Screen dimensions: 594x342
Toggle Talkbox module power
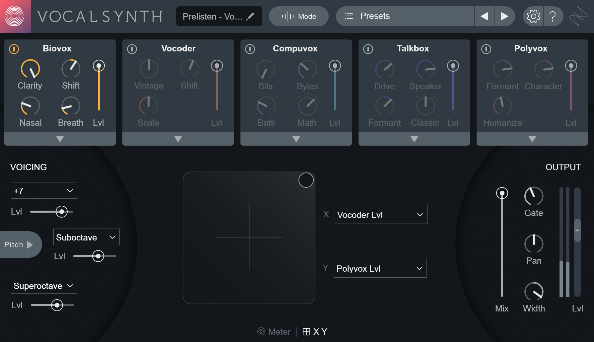[368, 49]
